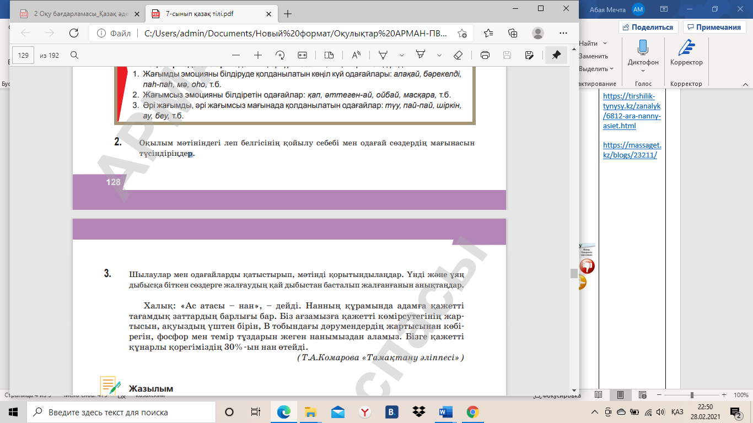This screenshot has width=753, height=423.
Task: Open the Edge Favorites list
Action: tap(488, 33)
